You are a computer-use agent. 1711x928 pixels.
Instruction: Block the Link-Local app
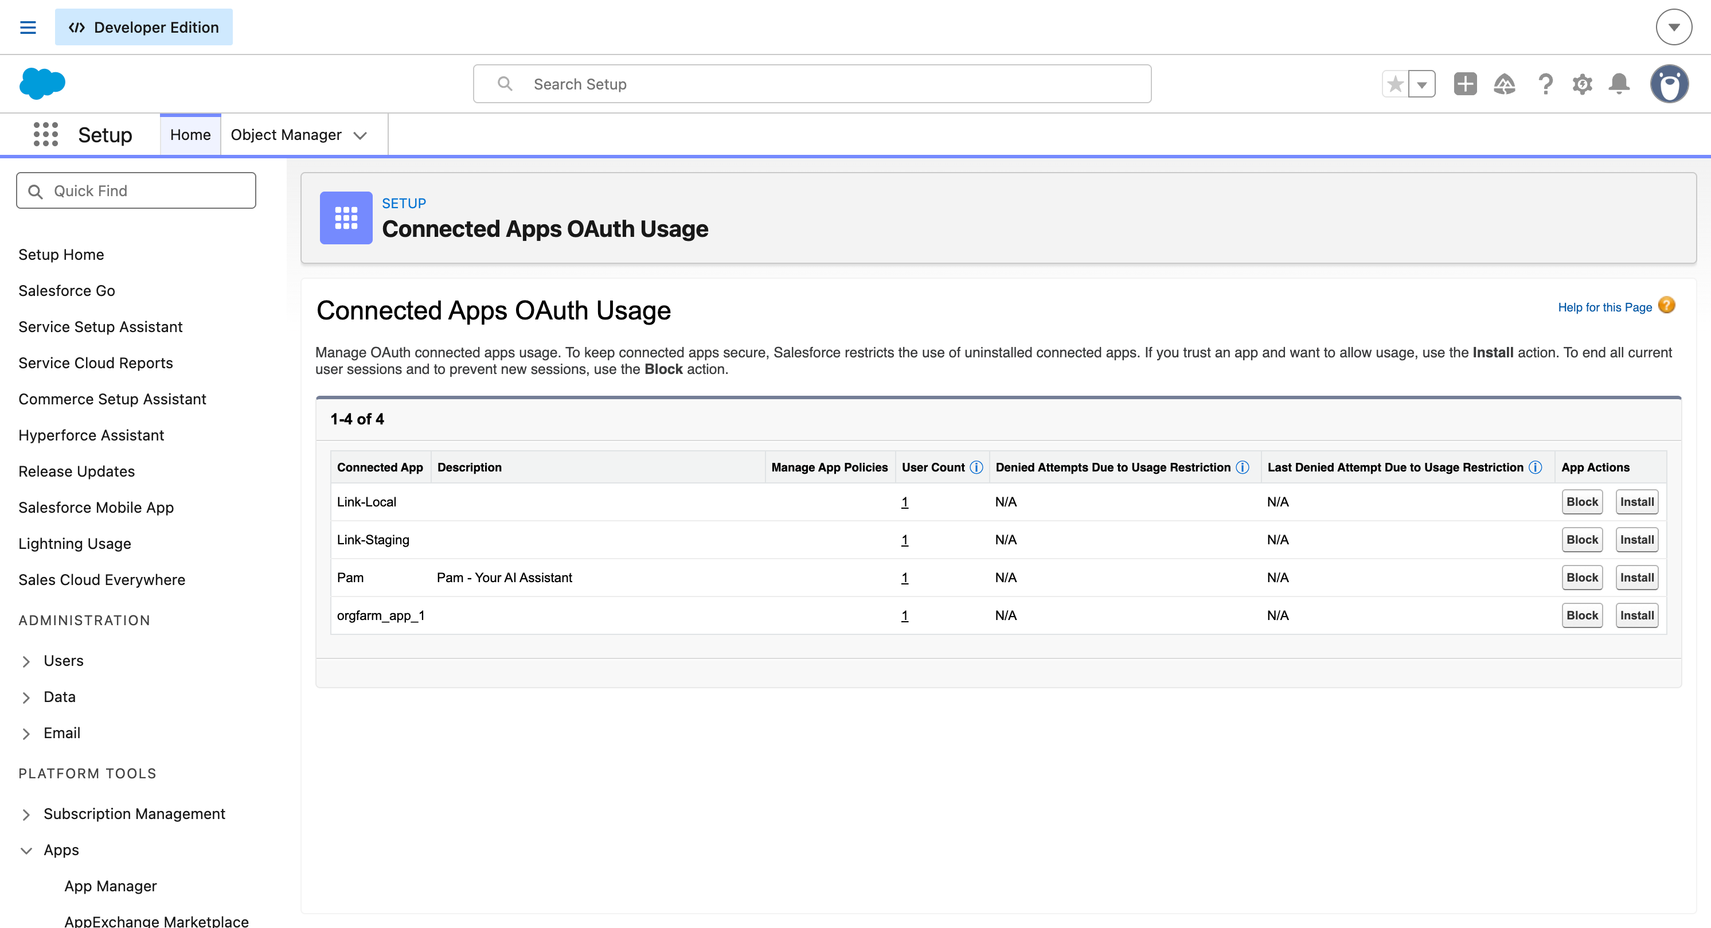click(x=1582, y=502)
